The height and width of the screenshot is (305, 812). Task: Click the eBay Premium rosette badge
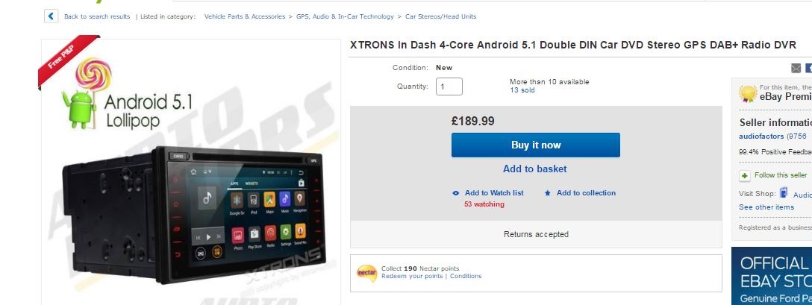[748, 93]
